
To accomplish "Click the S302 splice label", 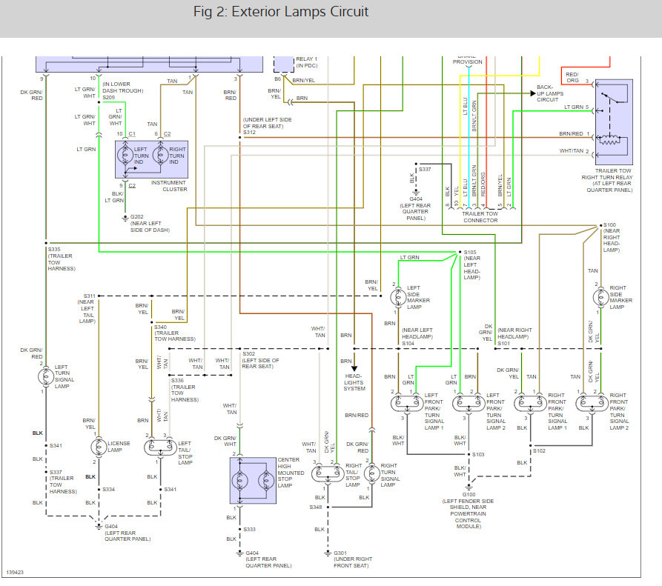I will (x=248, y=354).
